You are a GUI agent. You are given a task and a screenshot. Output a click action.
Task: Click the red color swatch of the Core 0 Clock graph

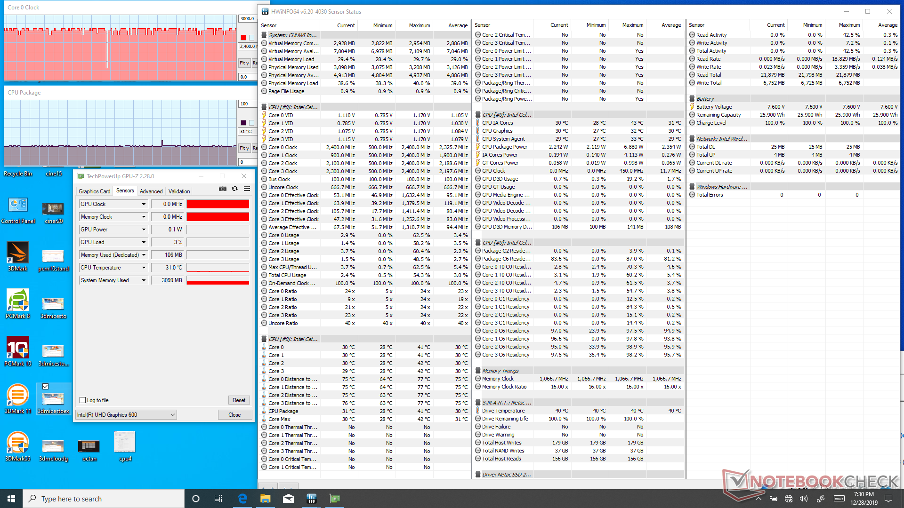pyautogui.click(x=243, y=38)
